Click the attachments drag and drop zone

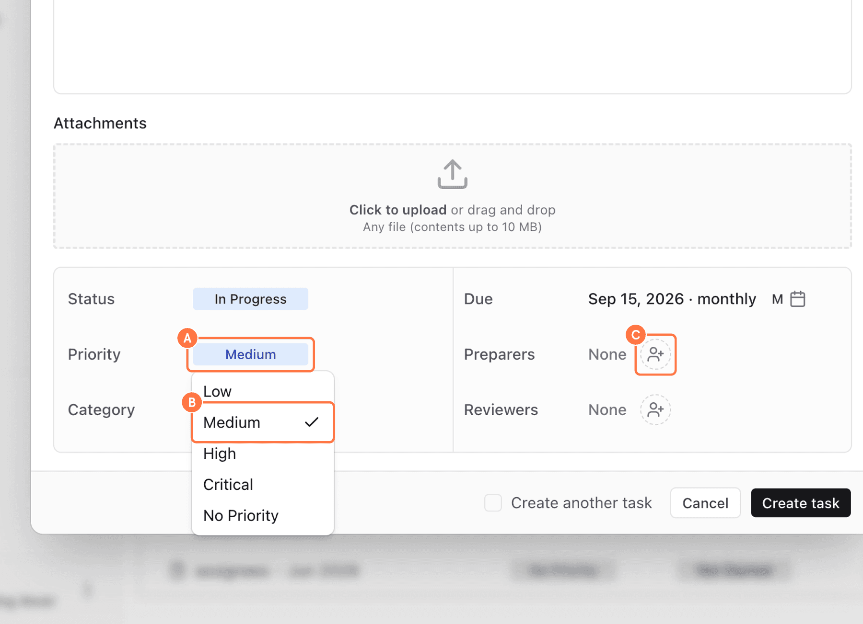pyautogui.click(x=452, y=196)
